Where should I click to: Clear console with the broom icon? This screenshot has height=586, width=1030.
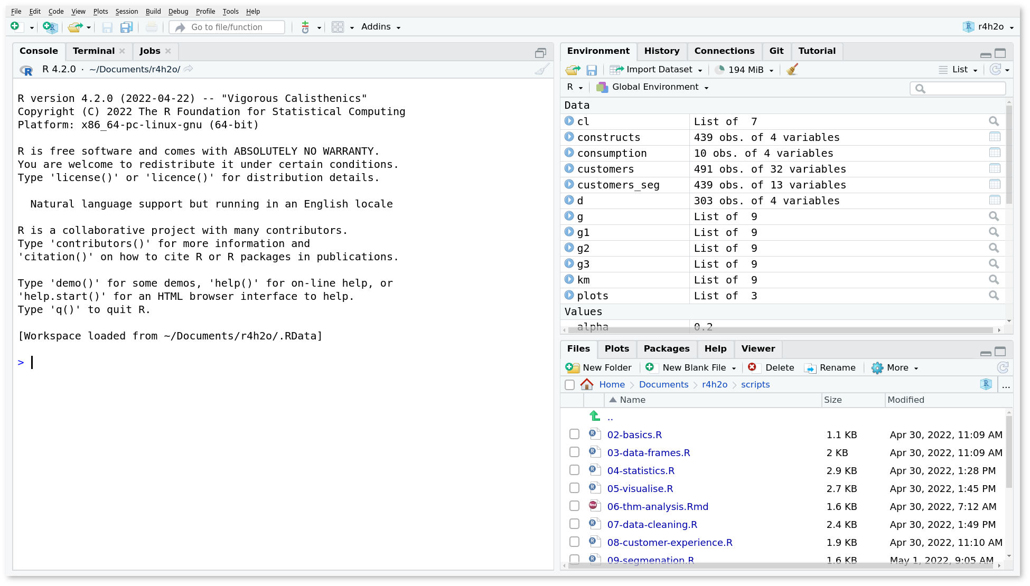(542, 69)
